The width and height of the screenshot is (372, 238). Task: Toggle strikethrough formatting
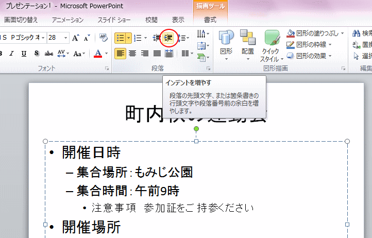tap(48, 54)
